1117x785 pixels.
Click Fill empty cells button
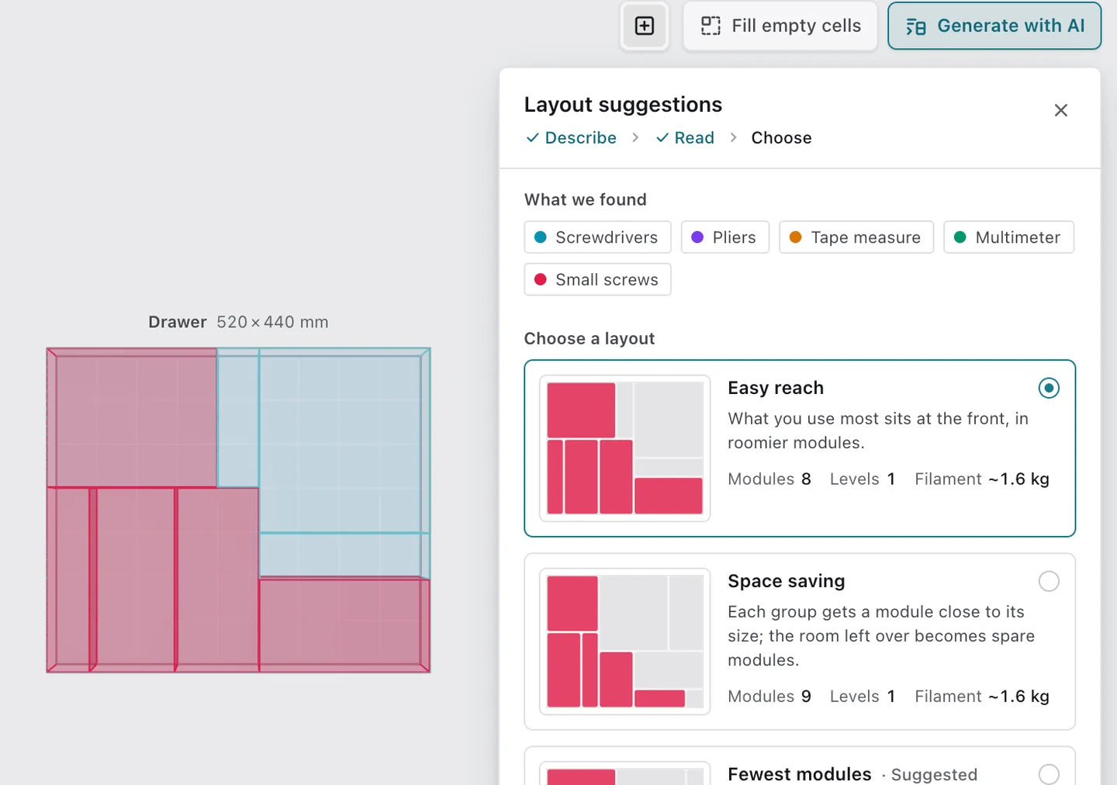(780, 26)
